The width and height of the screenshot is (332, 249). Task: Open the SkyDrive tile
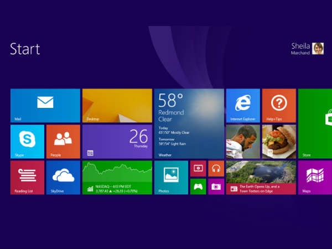(63, 178)
